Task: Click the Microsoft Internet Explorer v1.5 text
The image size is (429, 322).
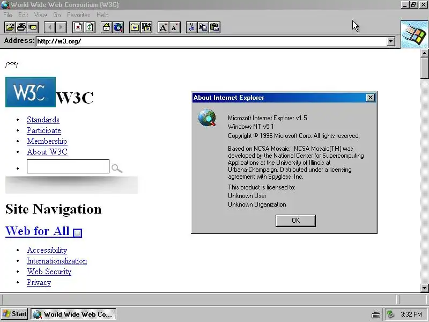Action: [x=267, y=118]
